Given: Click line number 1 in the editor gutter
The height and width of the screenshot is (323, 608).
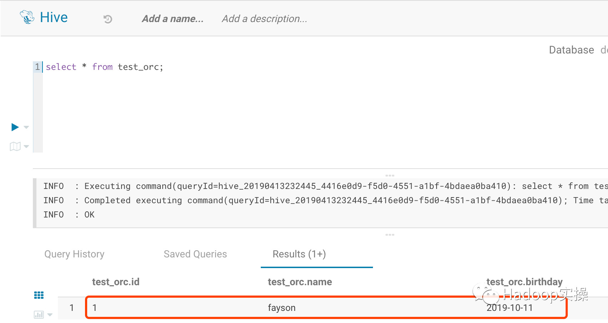Looking at the screenshot, I should point(37,67).
